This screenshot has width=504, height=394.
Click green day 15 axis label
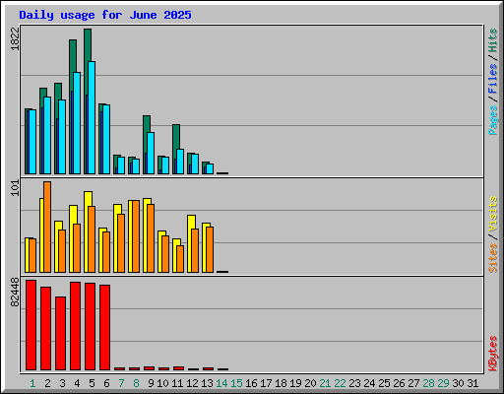236,383
